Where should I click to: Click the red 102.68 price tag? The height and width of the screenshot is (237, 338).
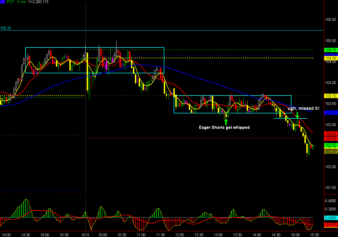coord(331,138)
